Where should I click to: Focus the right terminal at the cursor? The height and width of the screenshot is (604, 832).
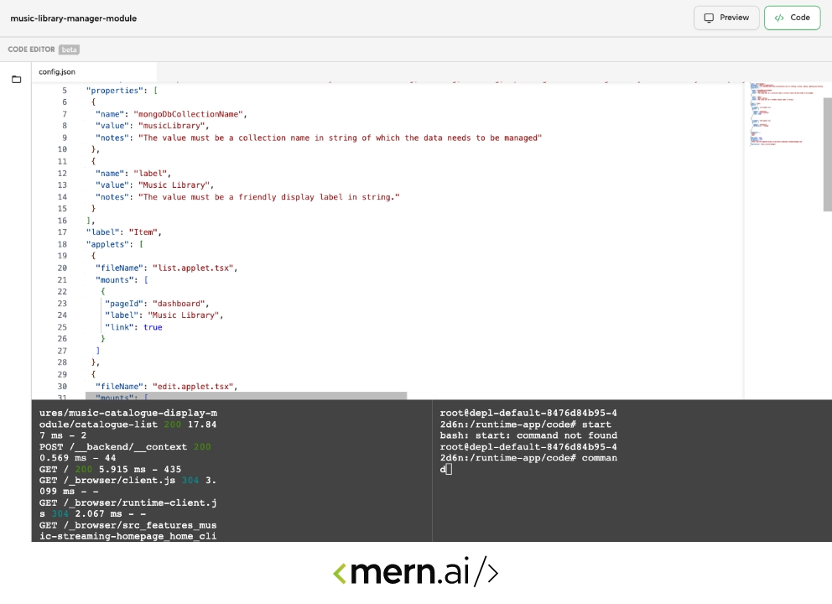click(449, 470)
